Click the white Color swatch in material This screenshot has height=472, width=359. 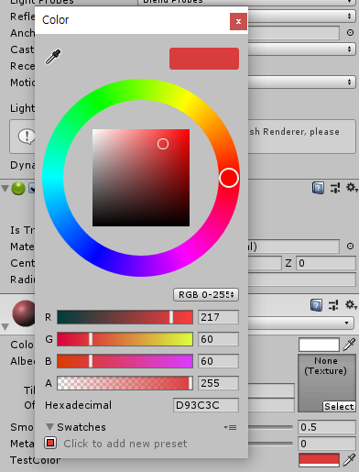(319, 345)
